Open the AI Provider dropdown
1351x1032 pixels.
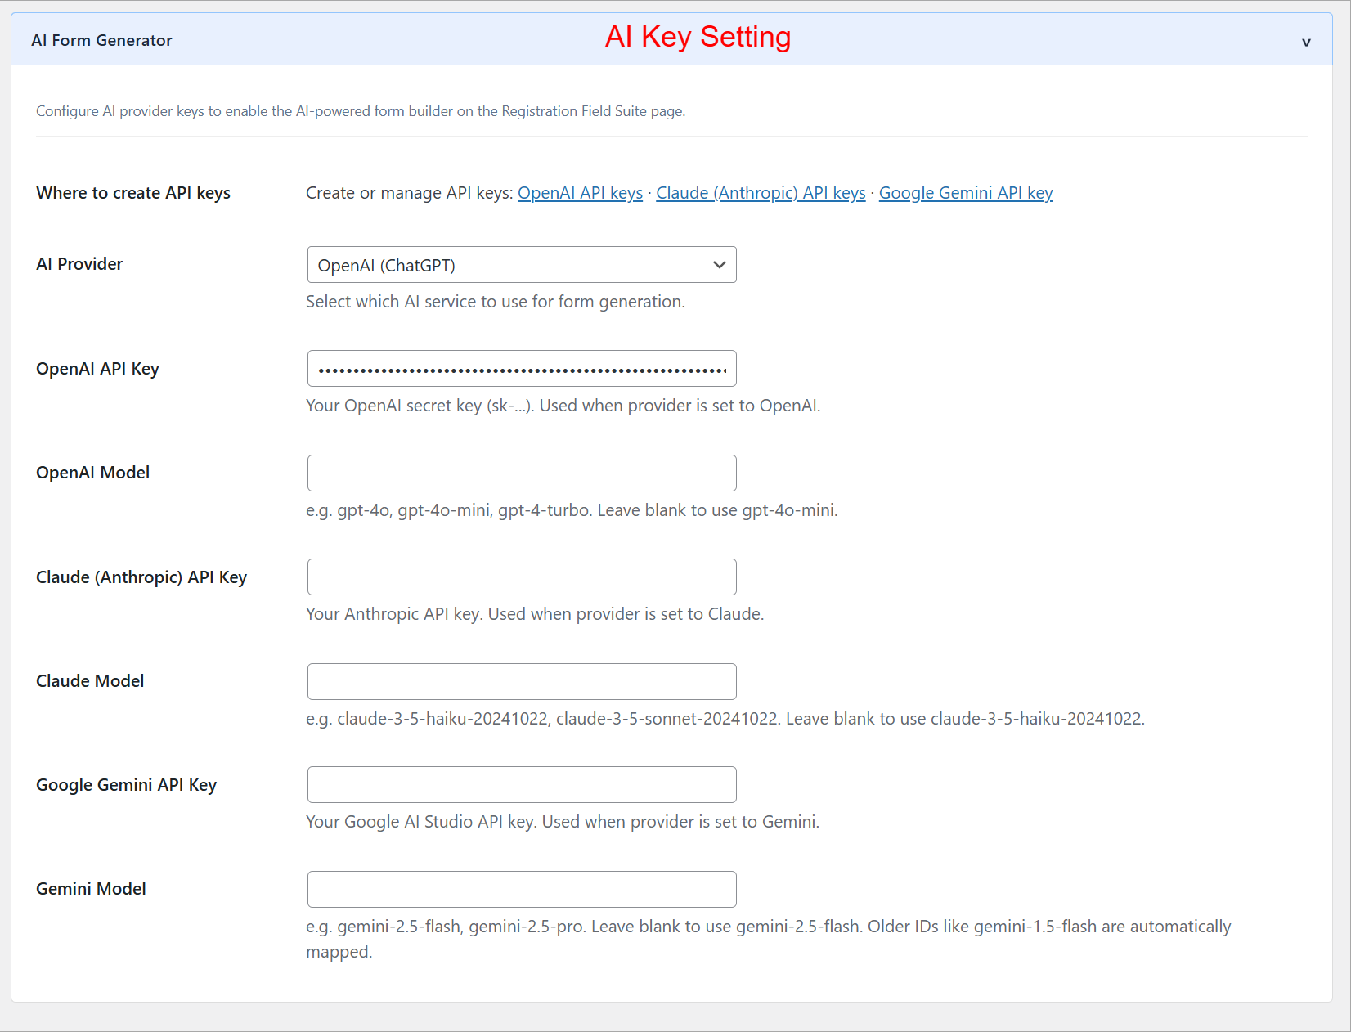[x=522, y=265]
